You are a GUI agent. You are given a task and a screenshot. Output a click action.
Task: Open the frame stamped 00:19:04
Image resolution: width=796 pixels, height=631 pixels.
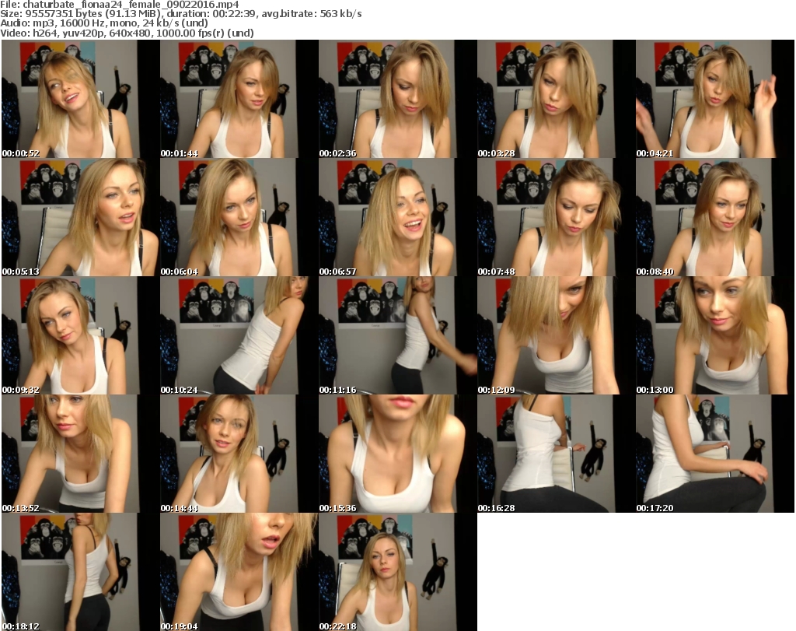coord(239,572)
